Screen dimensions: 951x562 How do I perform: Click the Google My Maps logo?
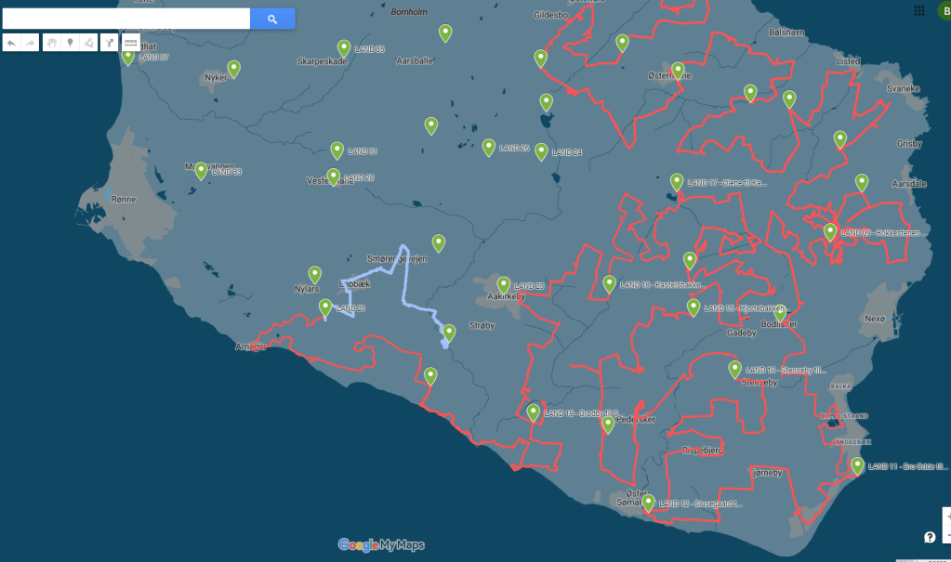381,545
